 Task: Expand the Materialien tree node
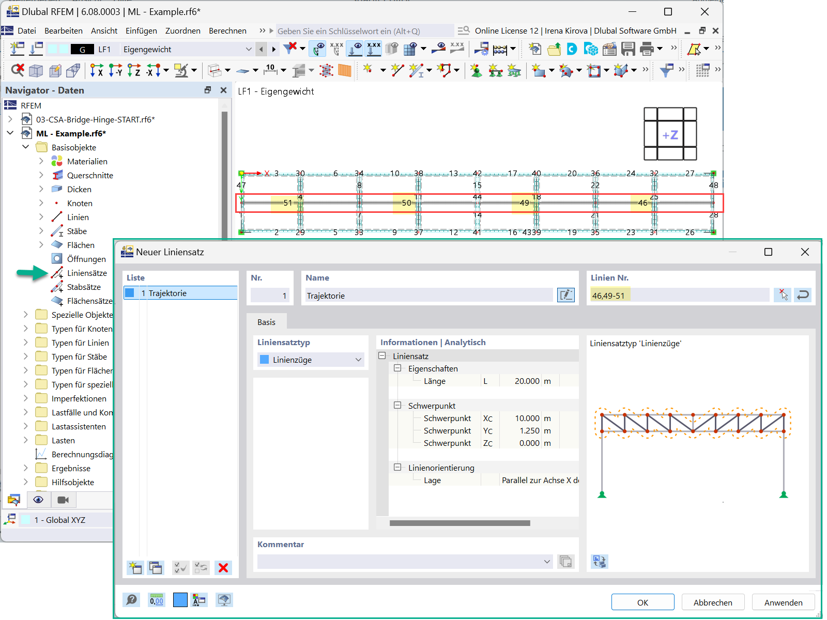41,161
